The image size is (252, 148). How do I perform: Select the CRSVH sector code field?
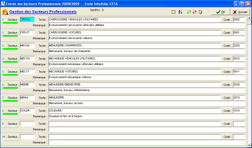click(27, 20)
